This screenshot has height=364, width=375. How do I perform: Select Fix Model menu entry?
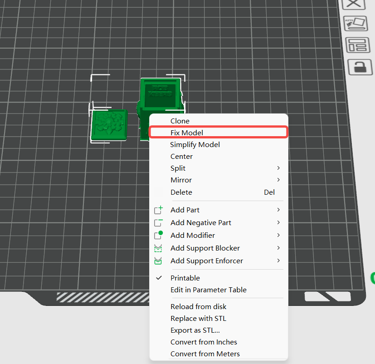click(x=219, y=133)
